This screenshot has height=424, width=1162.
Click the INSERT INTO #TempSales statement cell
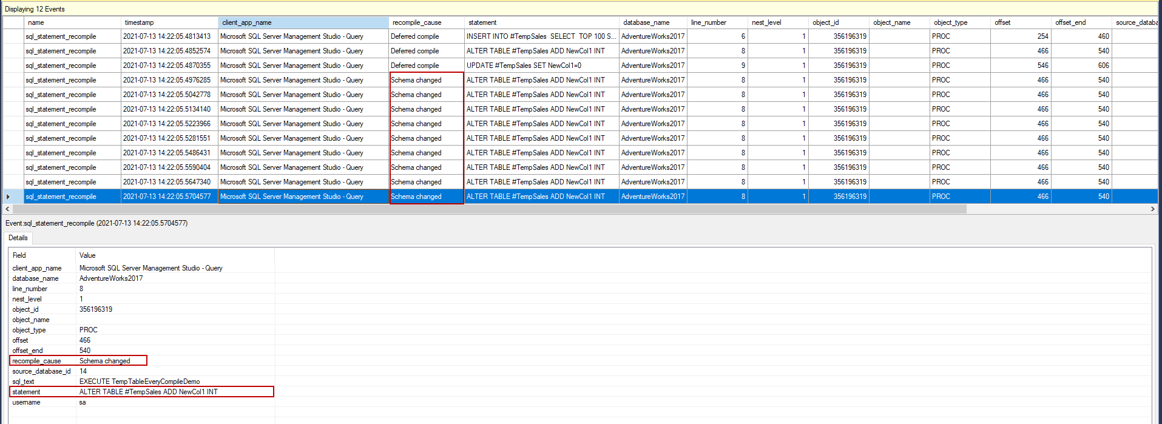click(x=541, y=36)
